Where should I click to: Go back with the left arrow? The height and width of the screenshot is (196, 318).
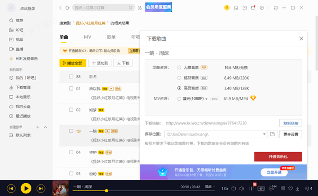60,8
